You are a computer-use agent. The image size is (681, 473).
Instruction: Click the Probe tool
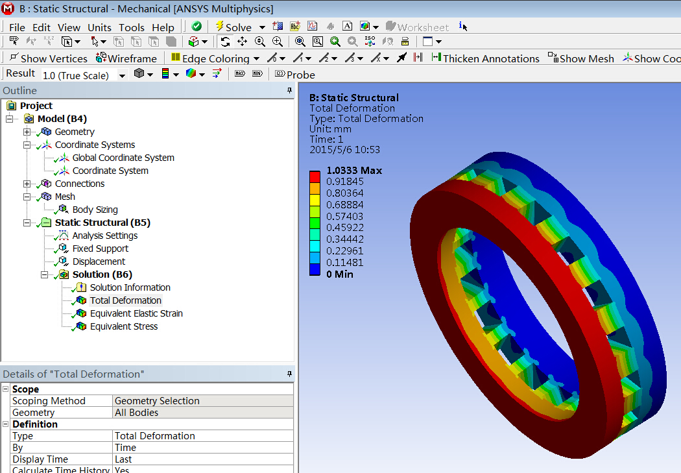click(294, 75)
